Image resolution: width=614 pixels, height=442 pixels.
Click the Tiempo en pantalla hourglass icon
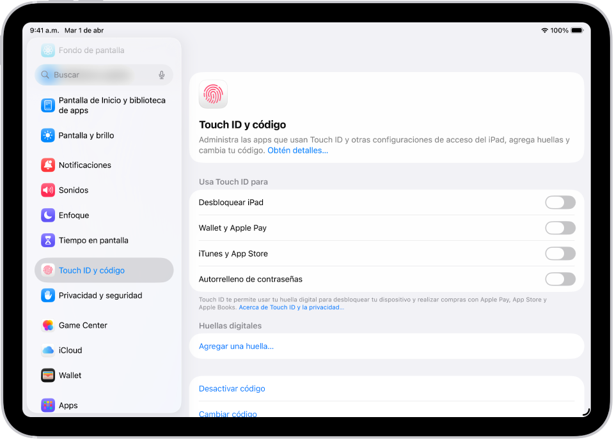pyautogui.click(x=47, y=240)
